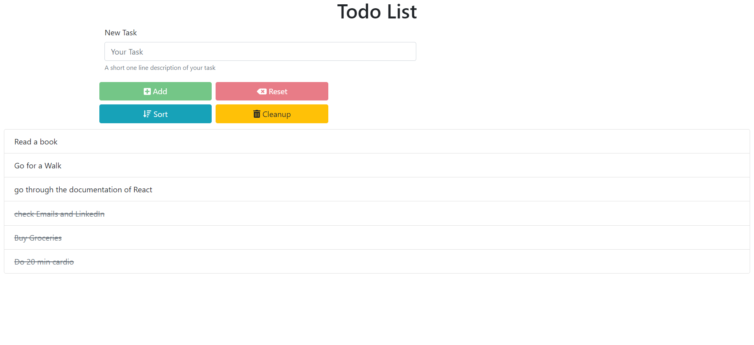Viewport: 754px width, 345px height.
Task: Click the descending sort icon
Action: click(147, 114)
